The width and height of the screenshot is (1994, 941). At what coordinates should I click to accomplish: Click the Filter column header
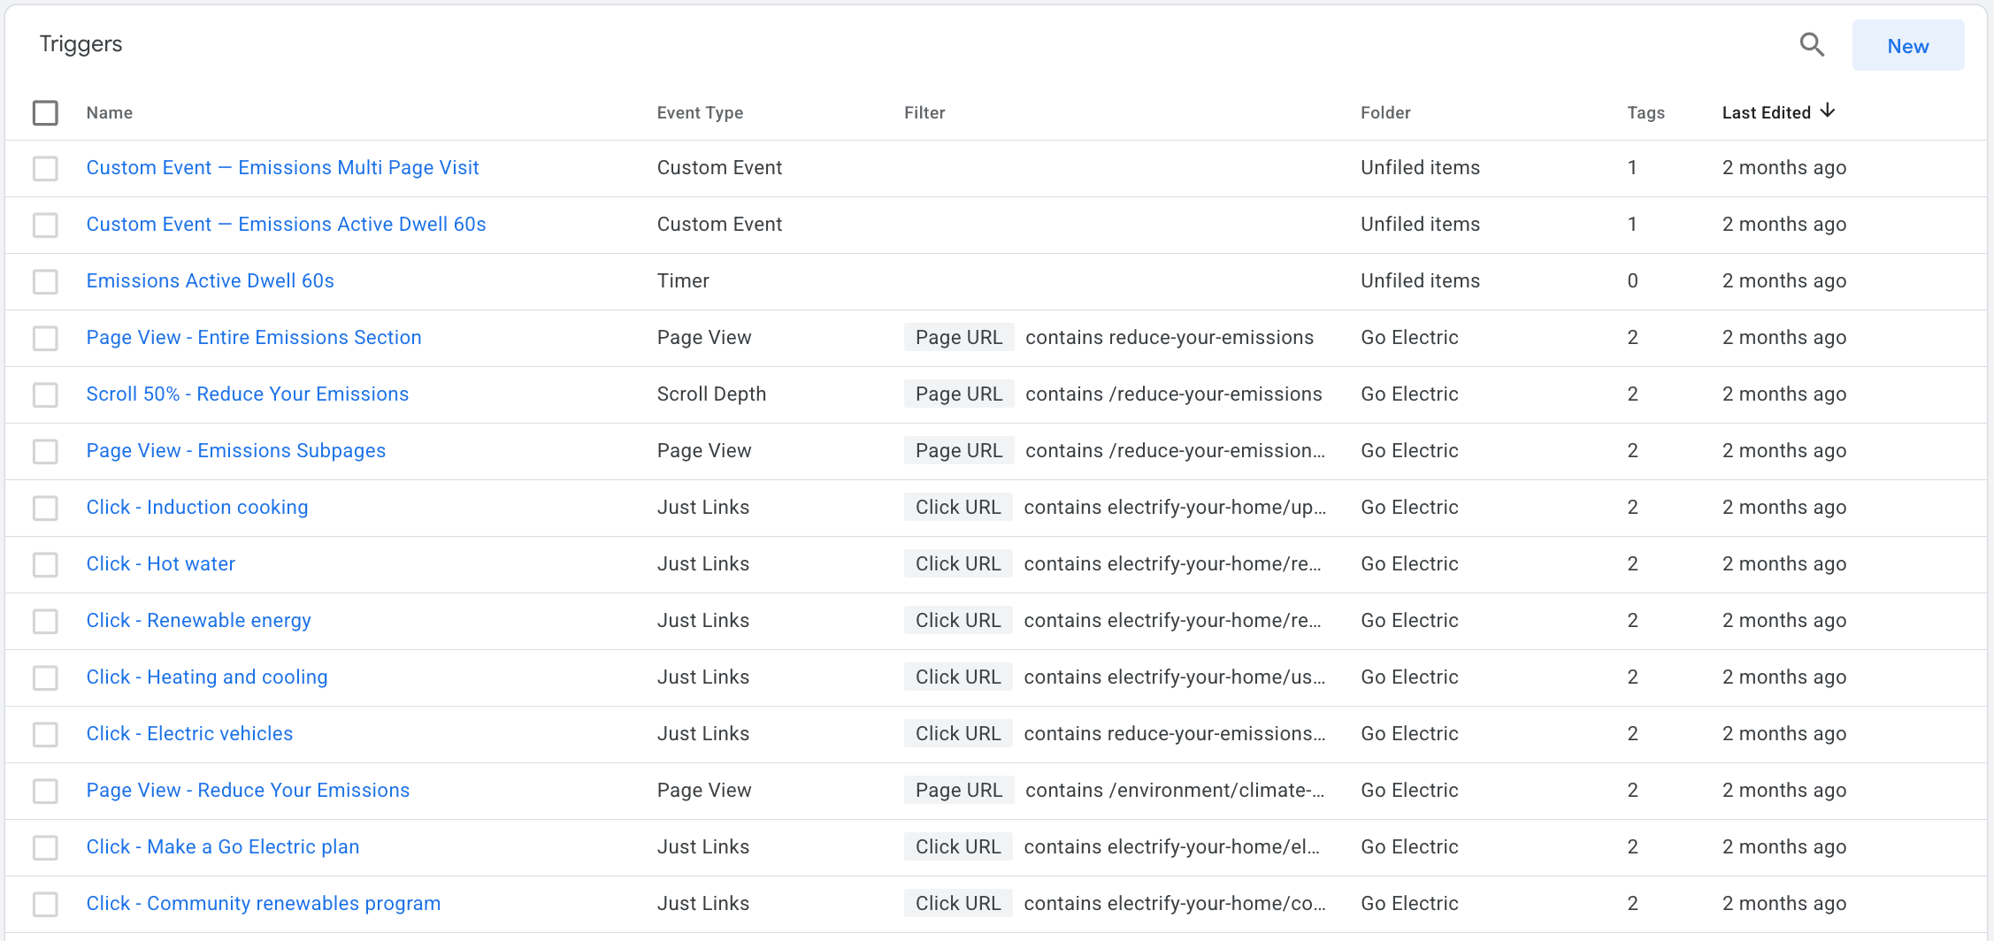[924, 112]
